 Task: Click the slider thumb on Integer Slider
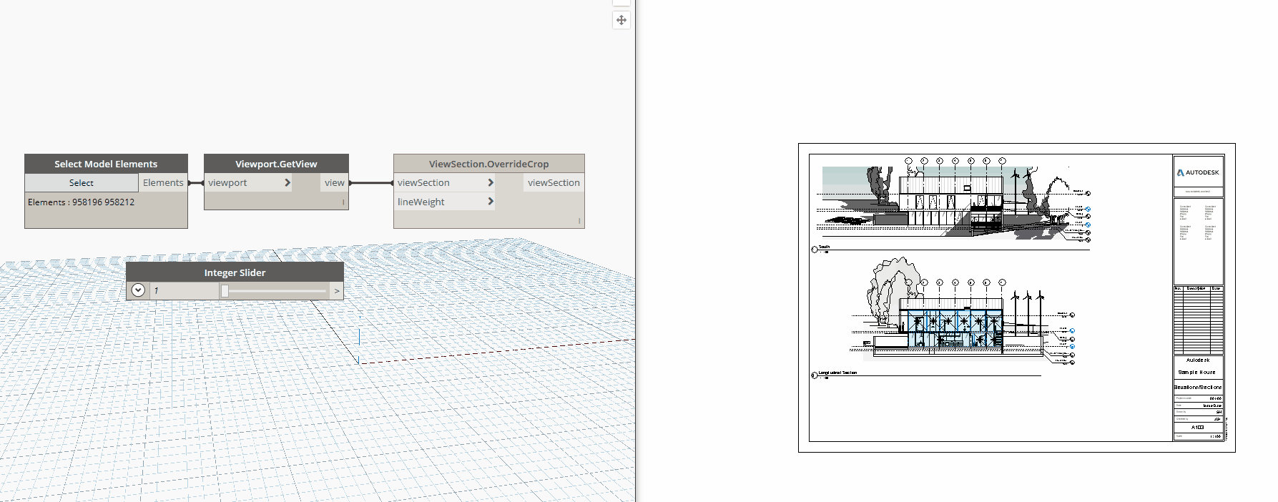click(x=225, y=291)
